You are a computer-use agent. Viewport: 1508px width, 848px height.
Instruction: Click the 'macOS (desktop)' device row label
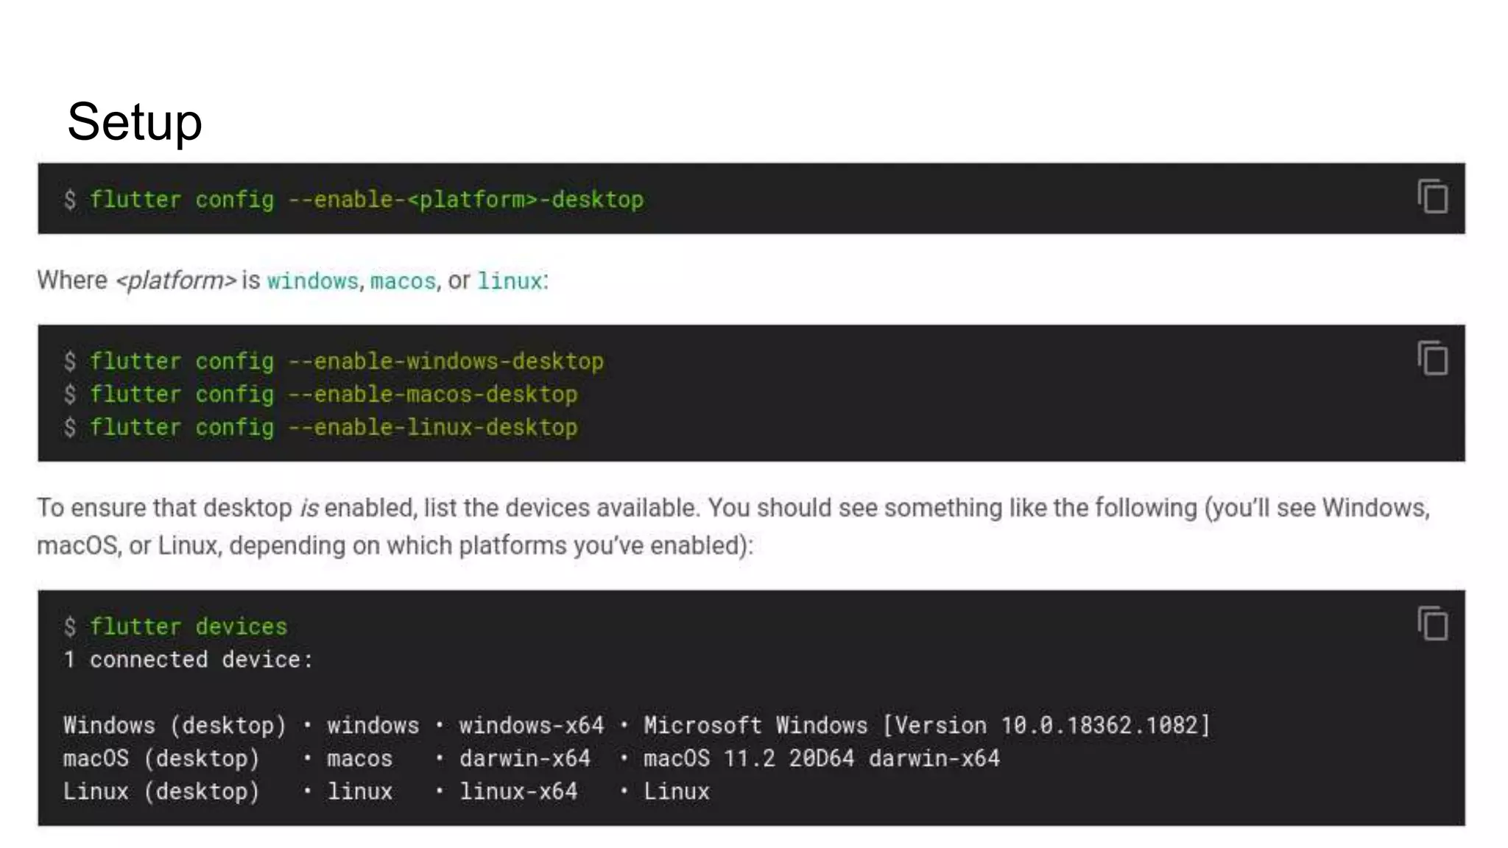tap(161, 759)
